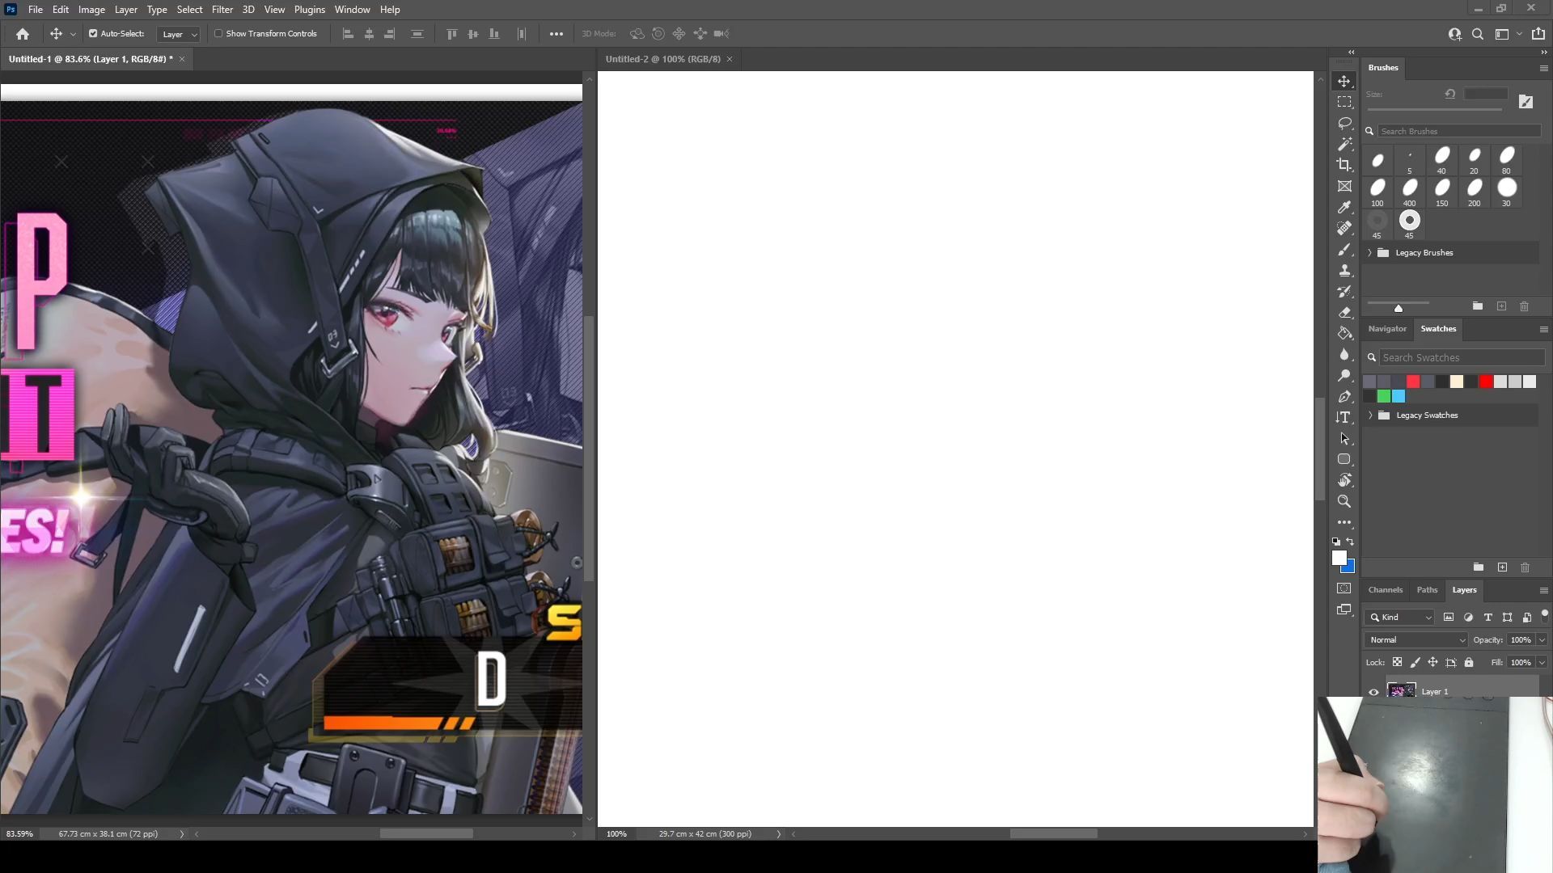Switch to the Untitled-2 document tab
The width and height of the screenshot is (1553, 873).
click(662, 59)
